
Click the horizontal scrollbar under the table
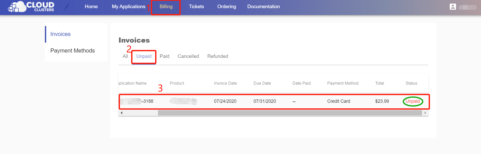coord(290,113)
